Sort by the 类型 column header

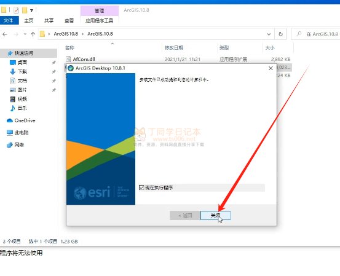[x=224, y=48]
